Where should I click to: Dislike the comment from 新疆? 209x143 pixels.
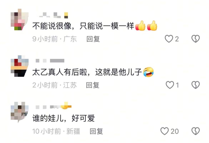point(195,131)
